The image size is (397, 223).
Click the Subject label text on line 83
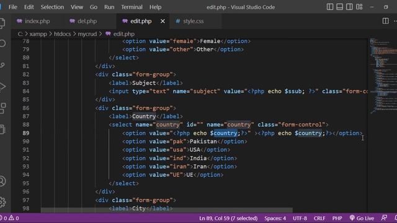144,83
